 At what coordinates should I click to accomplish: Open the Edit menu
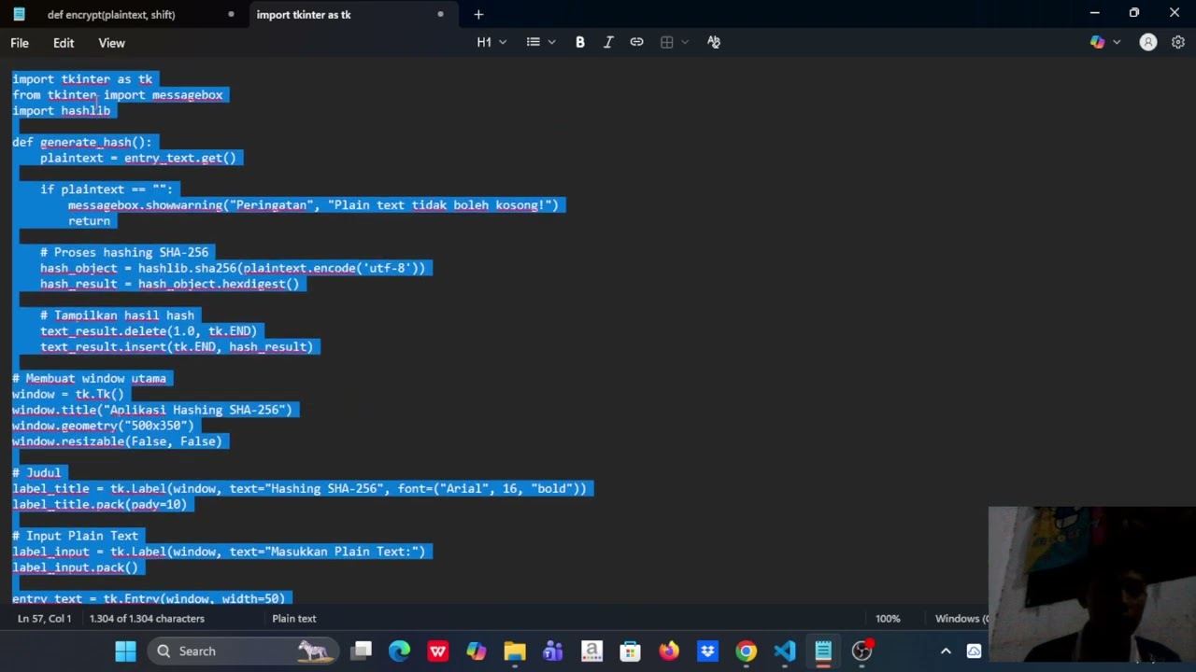coord(64,43)
